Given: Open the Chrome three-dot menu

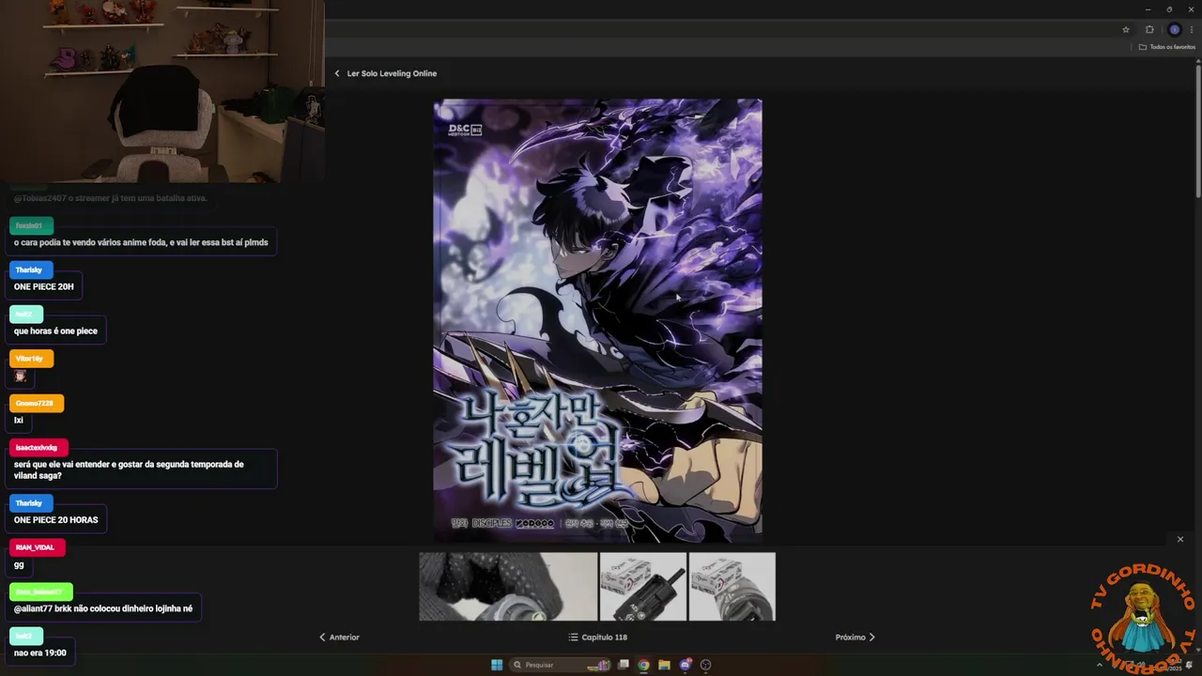Looking at the screenshot, I should coord(1192,29).
